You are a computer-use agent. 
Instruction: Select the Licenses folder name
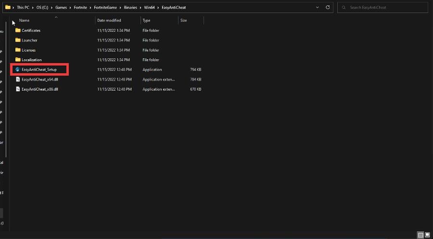pyautogui.click(x=29, y=50)
